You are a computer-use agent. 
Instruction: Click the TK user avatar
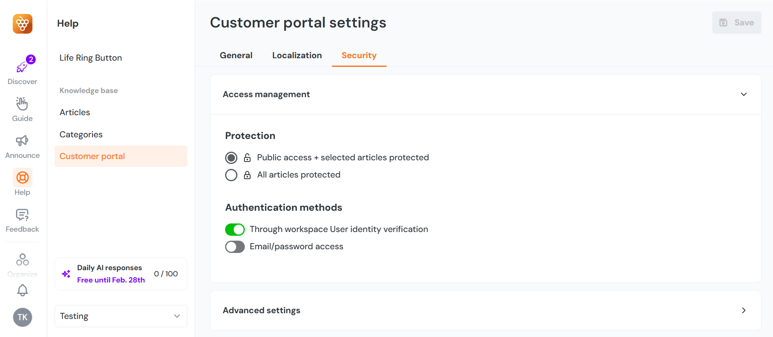click(22, 317)
